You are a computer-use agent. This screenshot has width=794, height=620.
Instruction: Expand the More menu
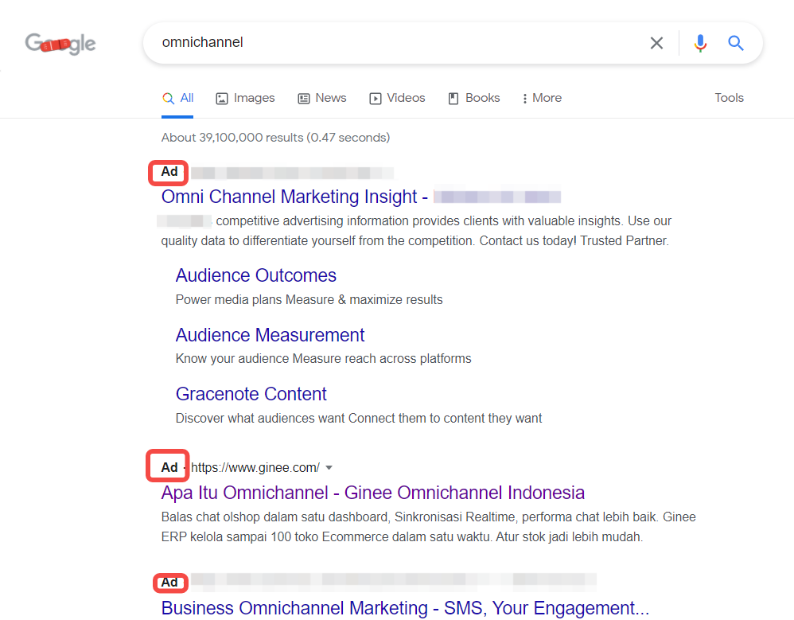(x=542, y=98)
